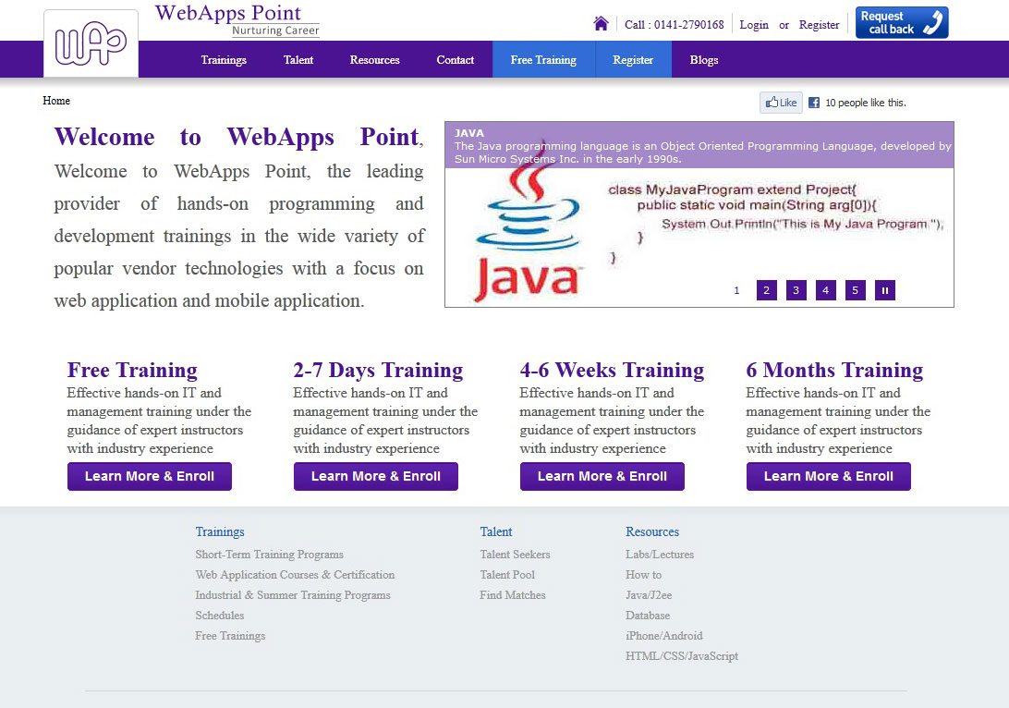
Task: Open the Database resources link
Action: (x=648, y=616)
